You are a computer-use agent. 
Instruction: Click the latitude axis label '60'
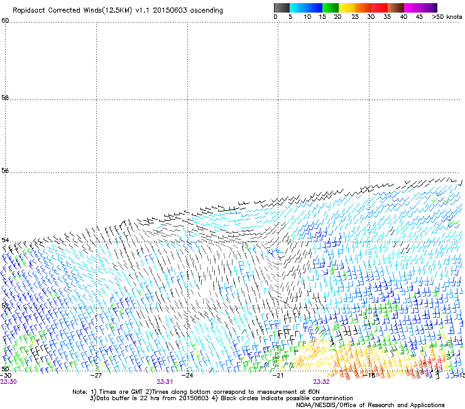point(5,20)
